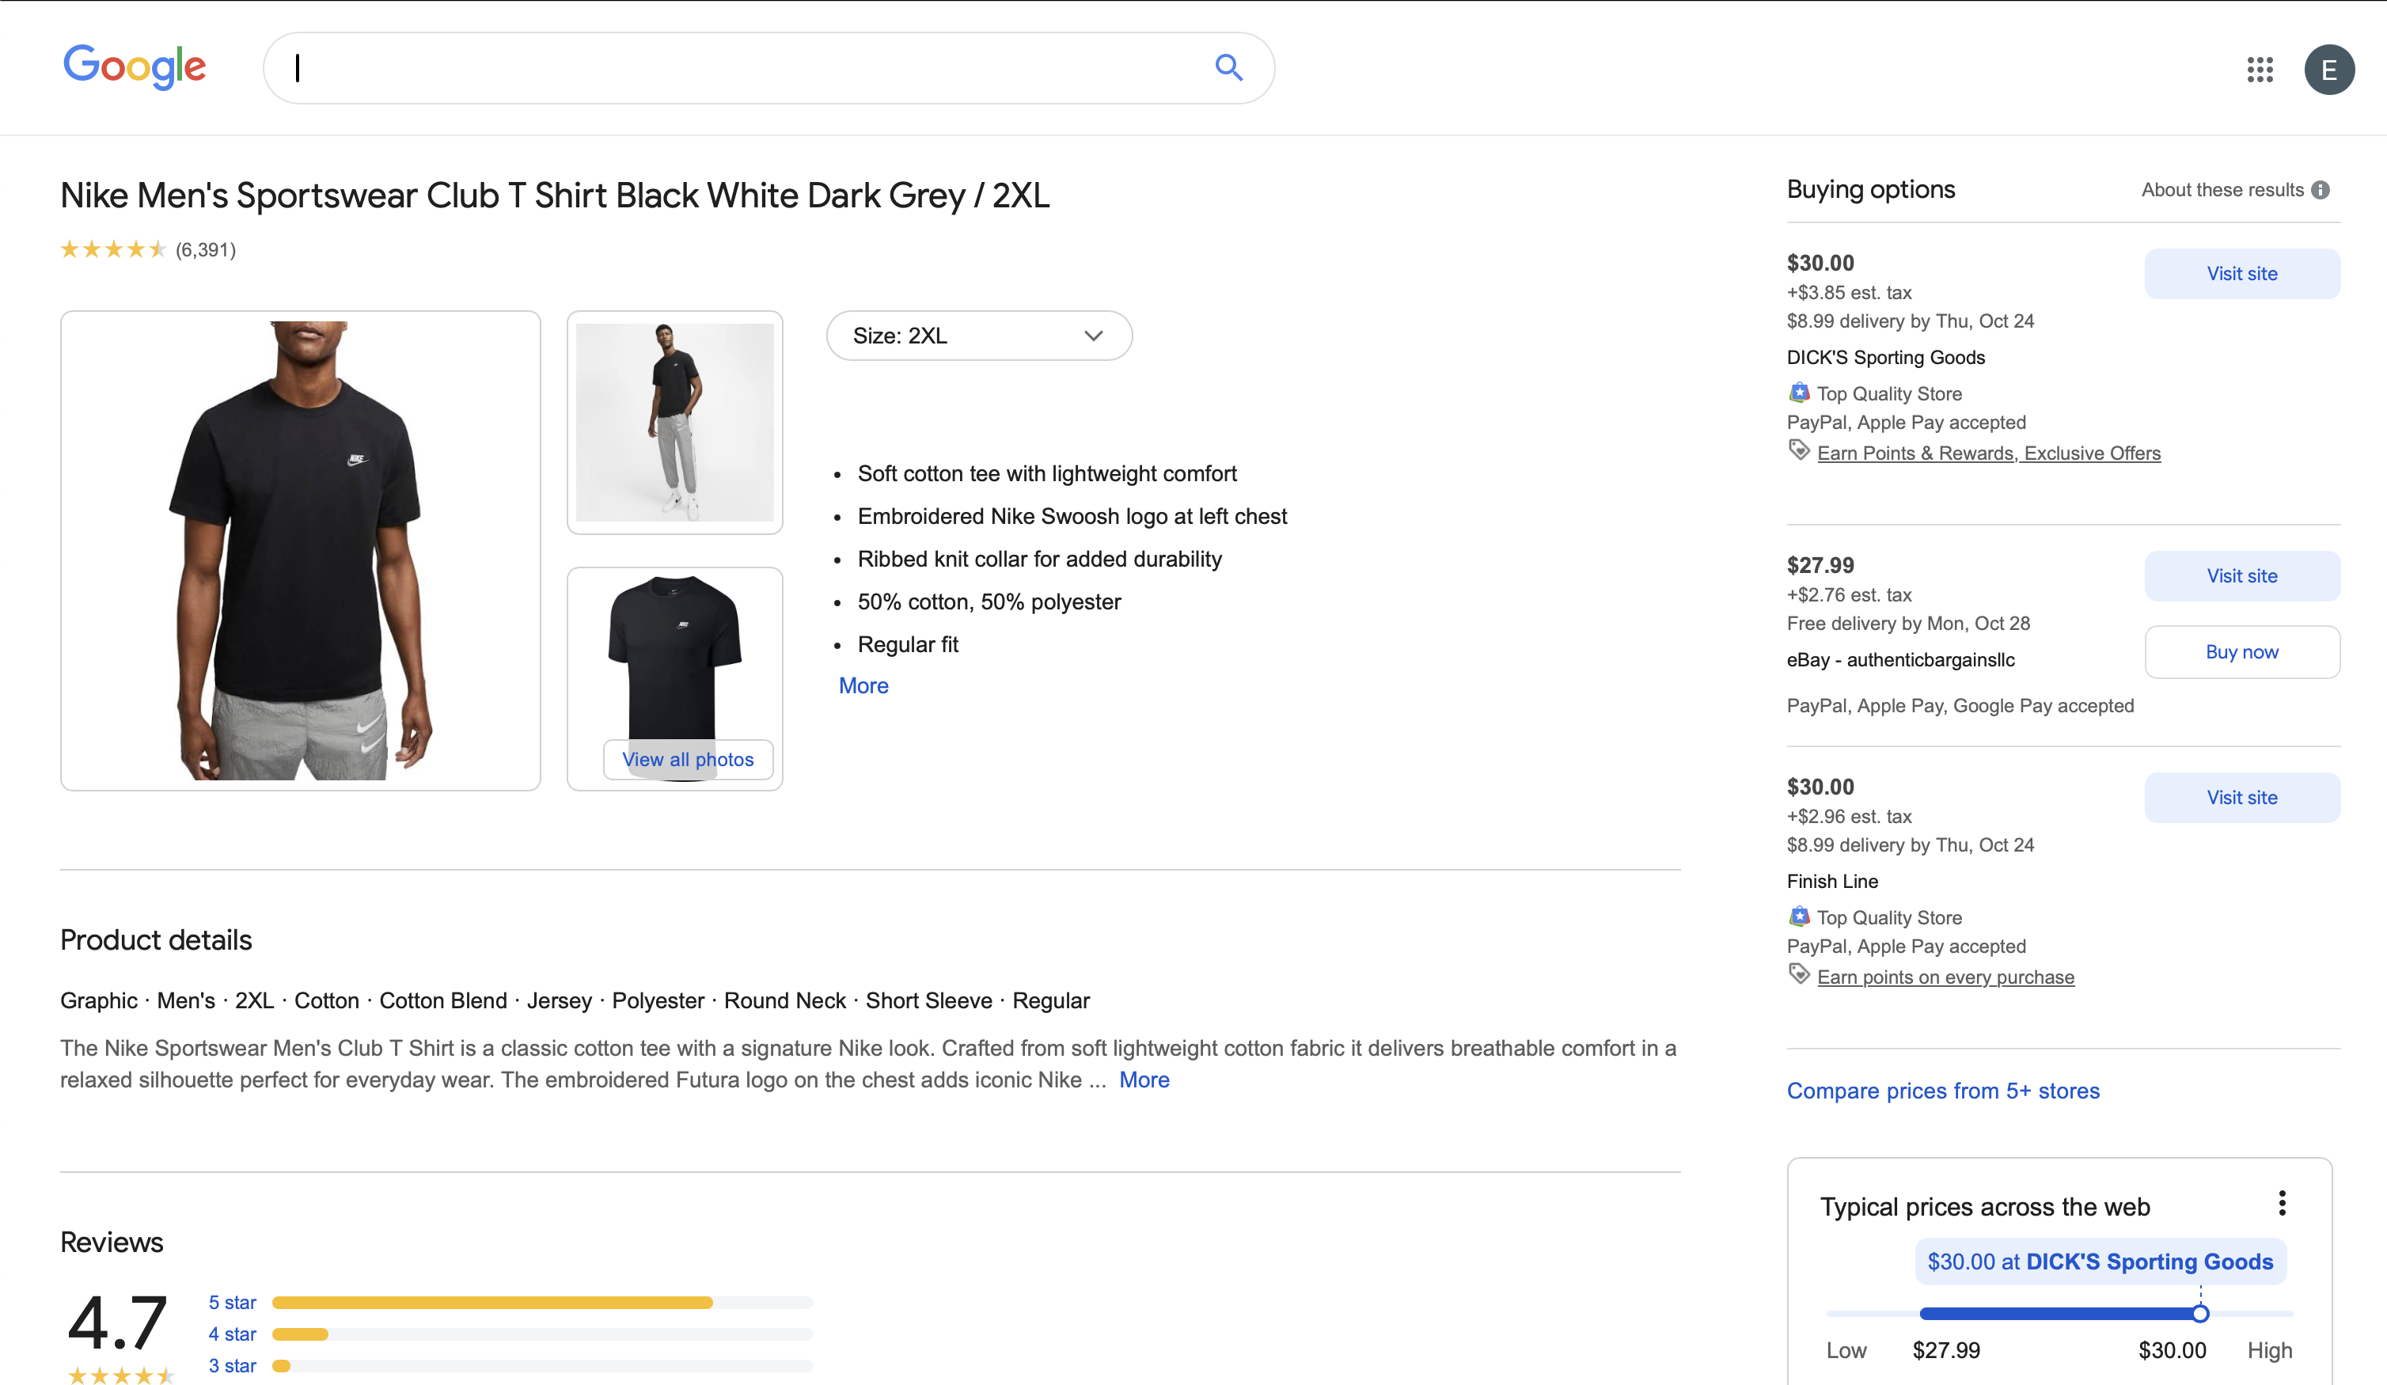Filter reviews by 4 star

coord(232,1334)
